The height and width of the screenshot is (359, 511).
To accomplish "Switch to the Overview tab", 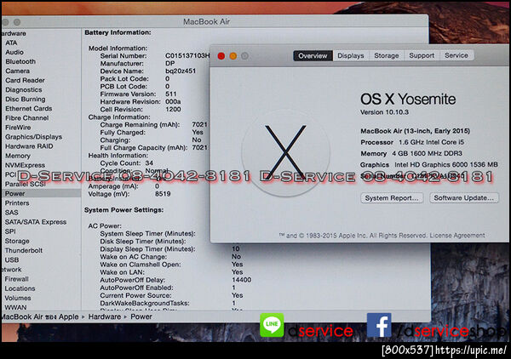I will click(313, 55).
